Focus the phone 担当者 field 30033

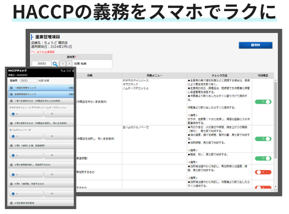[28, 80]
